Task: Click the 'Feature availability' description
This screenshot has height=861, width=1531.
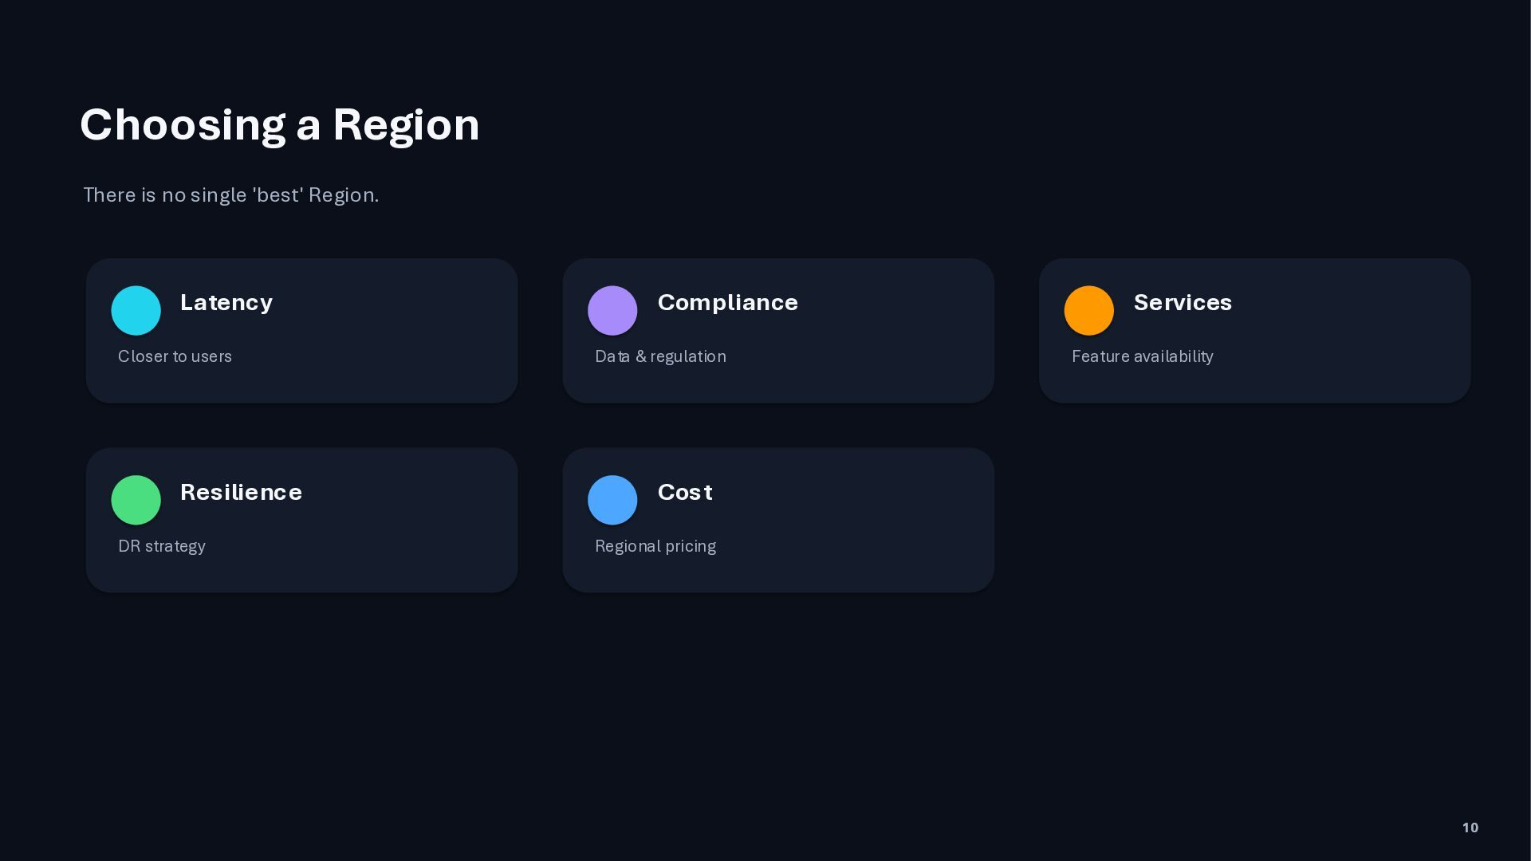Action: click(x=1142, y=356)
